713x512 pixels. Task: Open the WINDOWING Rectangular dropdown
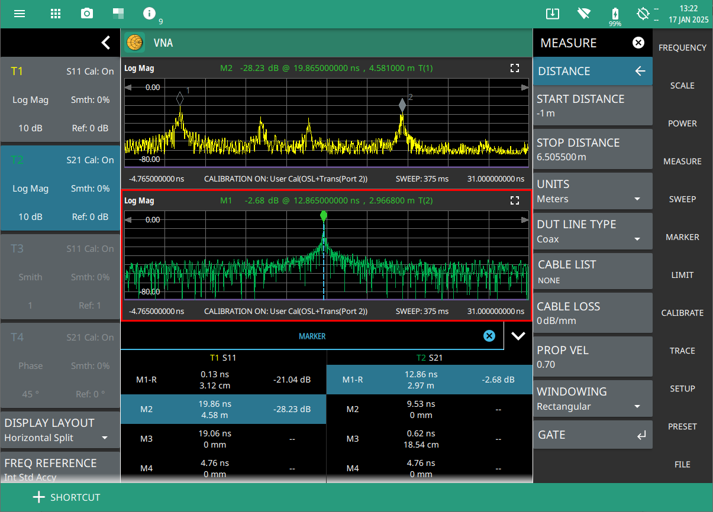[x=592, y=400]
